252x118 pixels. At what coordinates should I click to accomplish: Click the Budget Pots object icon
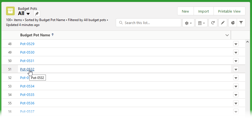click(x=10, y=11)
